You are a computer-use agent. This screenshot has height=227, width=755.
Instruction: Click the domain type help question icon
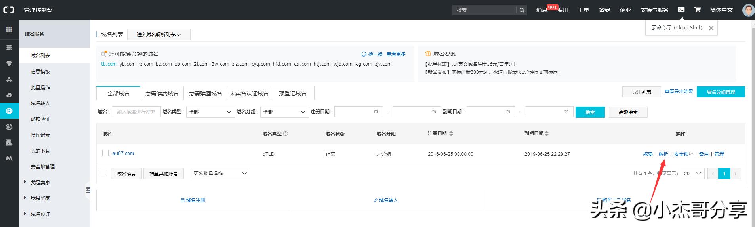[x=286, y=134]
